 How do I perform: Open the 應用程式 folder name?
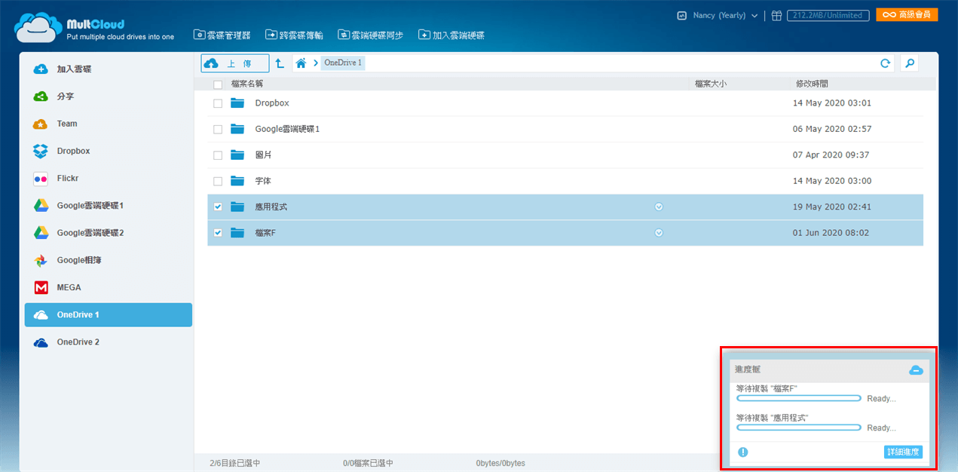pos(271,207)
